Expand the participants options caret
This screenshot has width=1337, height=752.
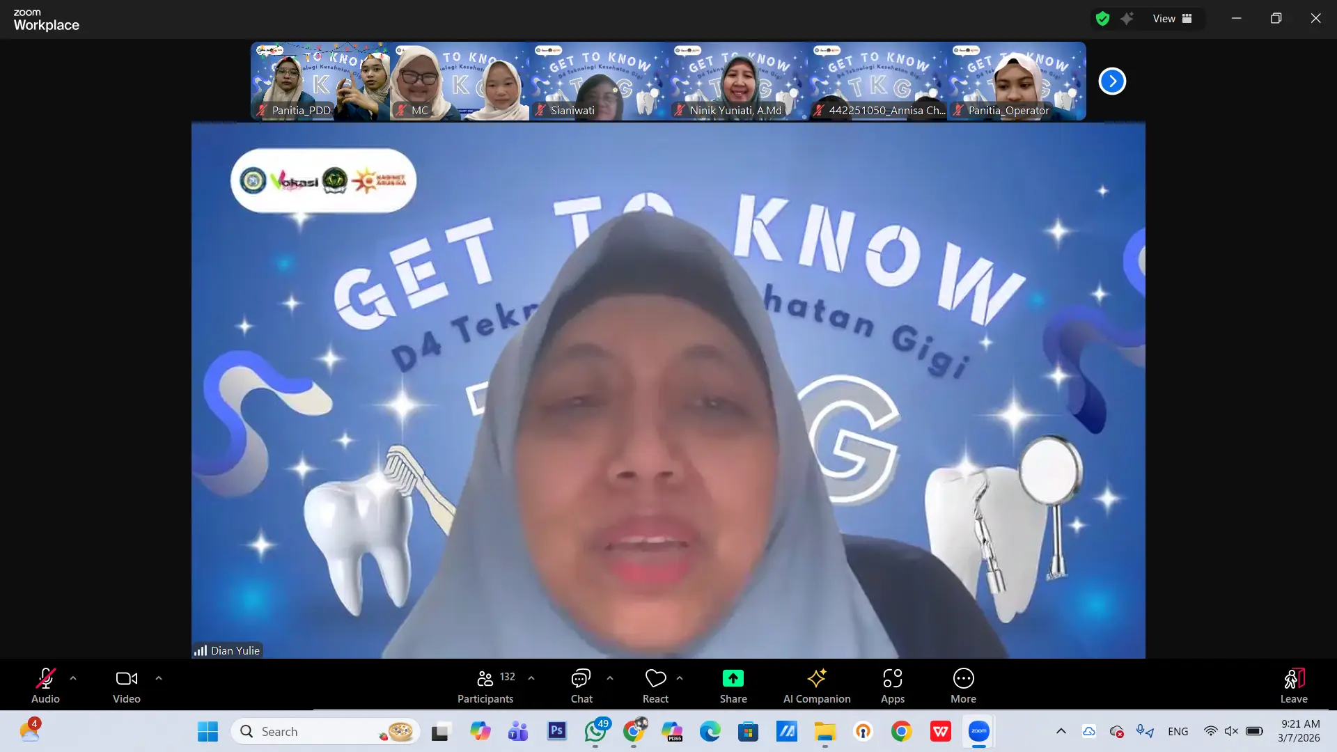pos(531,677)
